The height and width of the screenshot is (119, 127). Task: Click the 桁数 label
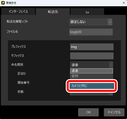(21, 92)
